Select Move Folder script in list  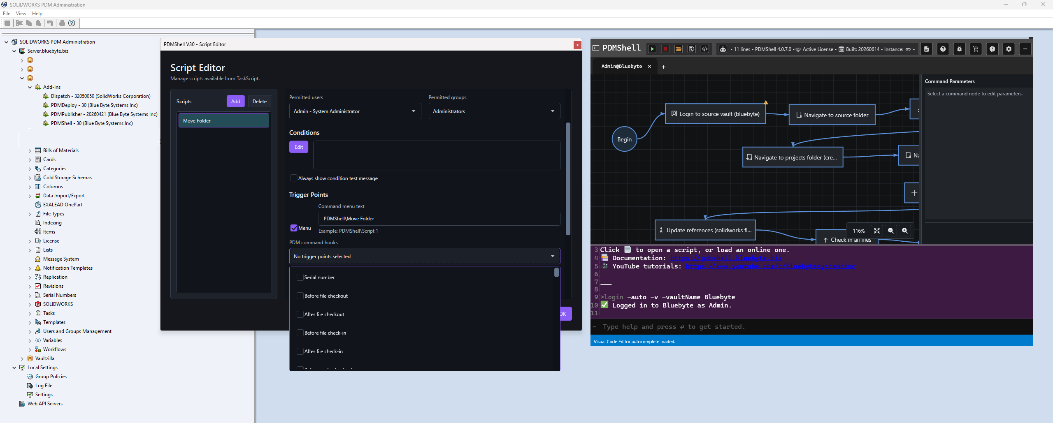(x=224, y=121)
